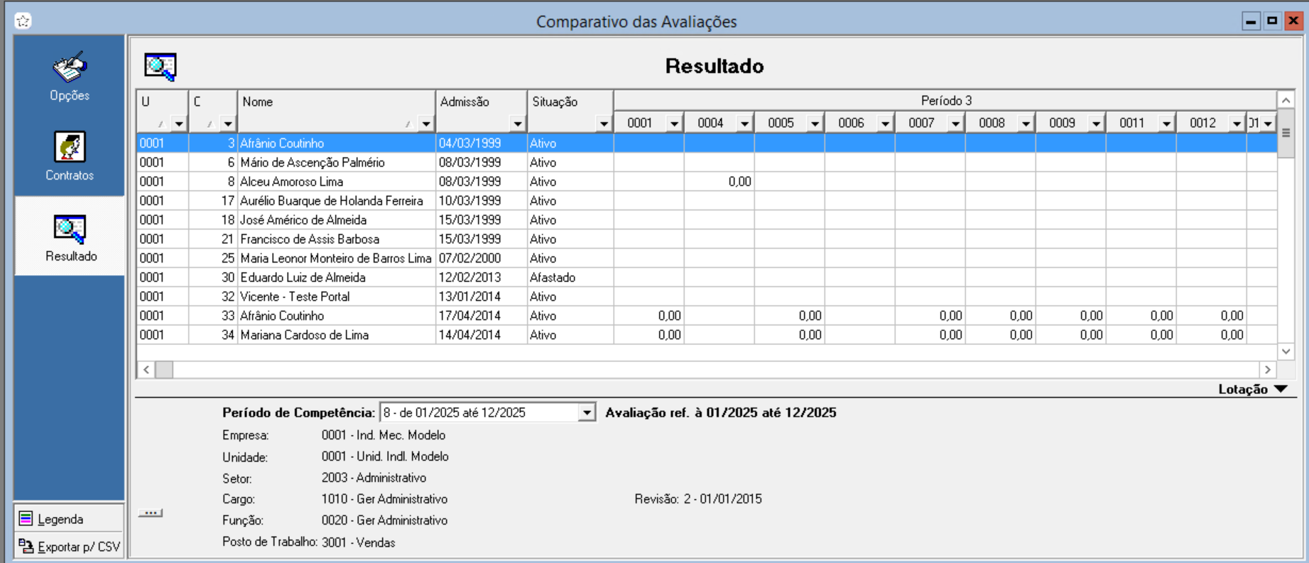Open the Período de Competência dropdown
The width and height of the screenshot is (1309, 563).
pyautogui.click(x=587, y=412)
